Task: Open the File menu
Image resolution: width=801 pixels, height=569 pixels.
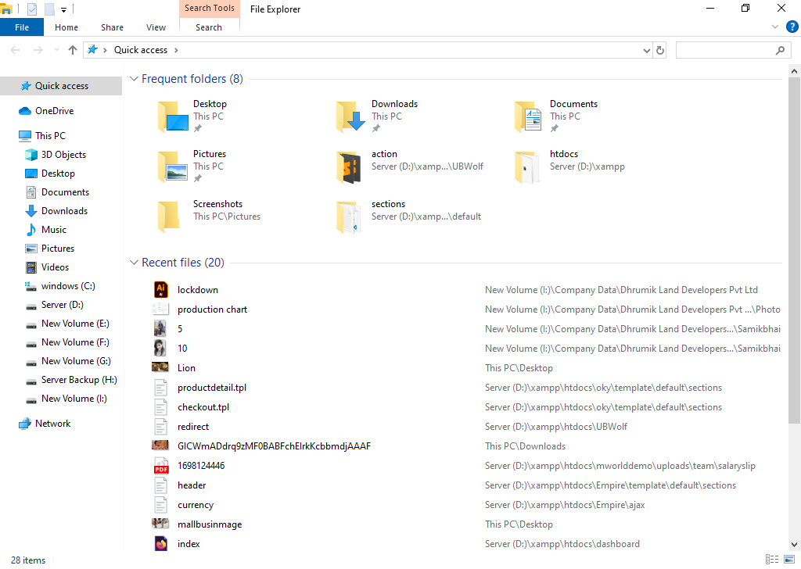Action: [x=22, y=27]
